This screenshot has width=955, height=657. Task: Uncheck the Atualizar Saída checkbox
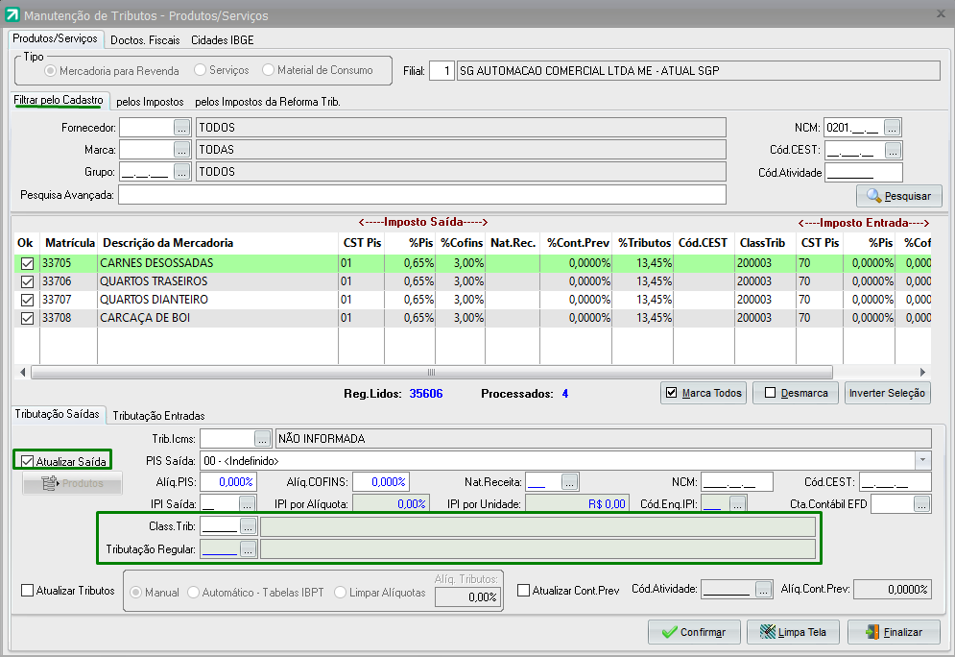[27, 462]
